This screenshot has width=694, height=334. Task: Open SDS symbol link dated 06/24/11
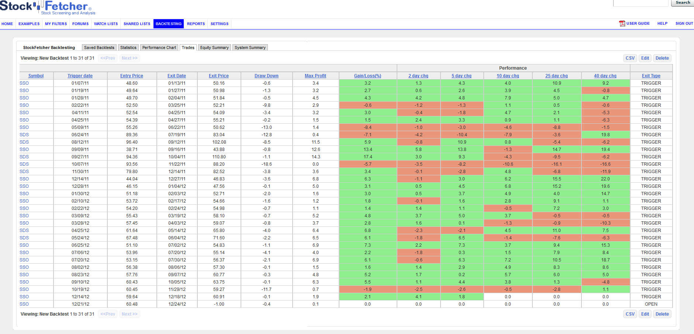pyautogui.click(x=24, y=135)
